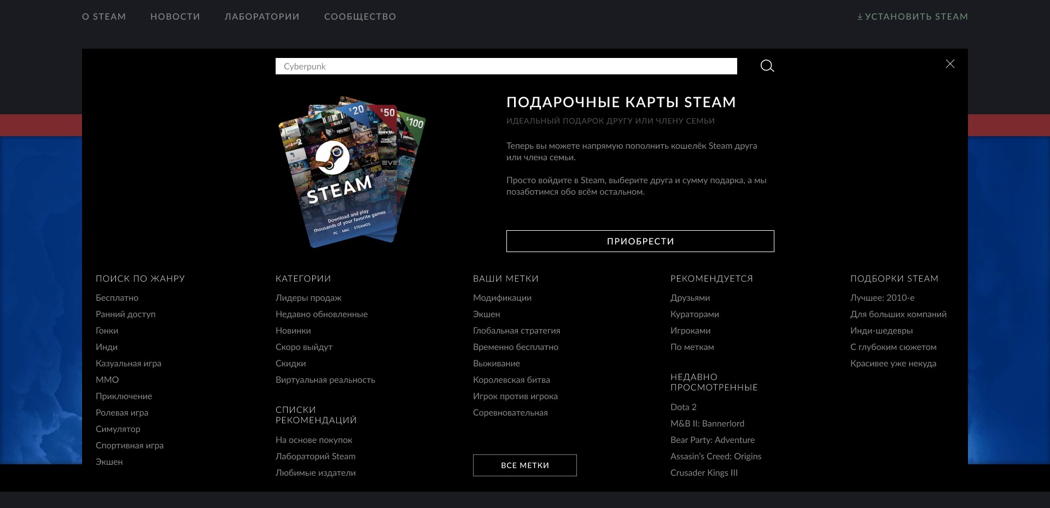Open the Лаборатории menu item

click(262, 17)
